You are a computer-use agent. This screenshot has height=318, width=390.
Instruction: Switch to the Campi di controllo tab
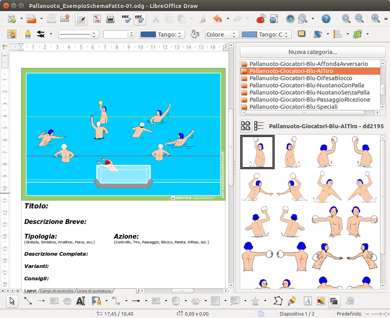coord(57,291)
